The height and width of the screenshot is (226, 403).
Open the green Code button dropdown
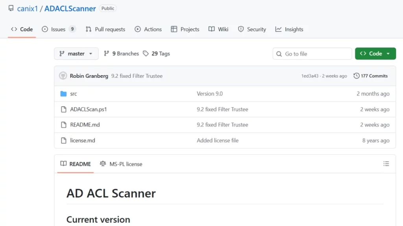click(375, 54)
